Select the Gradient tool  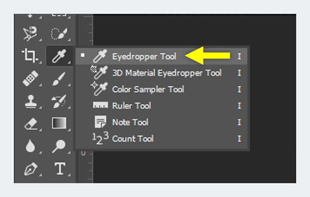59,123
